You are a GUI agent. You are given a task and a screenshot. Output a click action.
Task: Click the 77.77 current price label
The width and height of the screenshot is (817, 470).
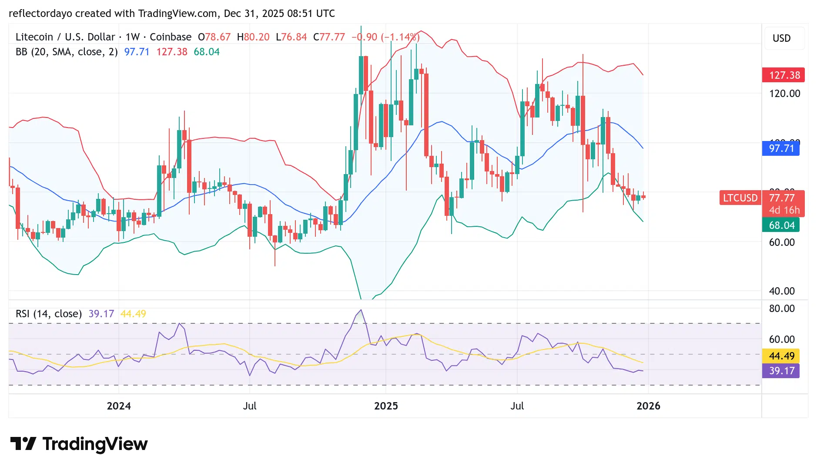coord(782,198)
